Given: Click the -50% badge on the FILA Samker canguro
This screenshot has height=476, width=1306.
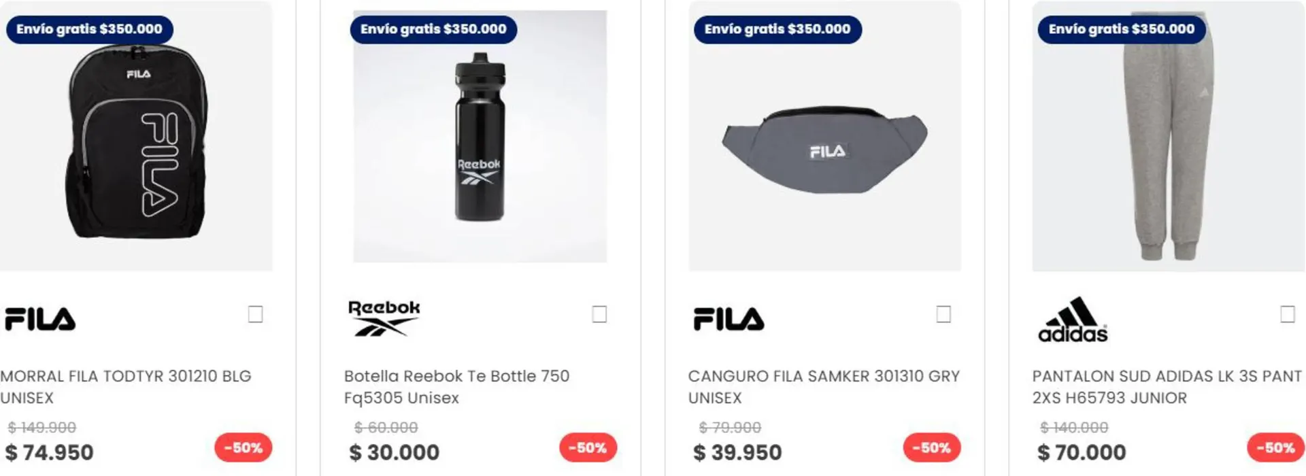Looking at the screenshot, I should [931, 447].
